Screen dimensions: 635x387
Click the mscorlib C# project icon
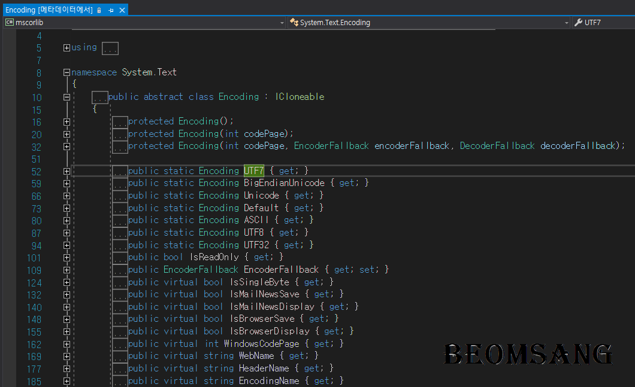(10, 22)
